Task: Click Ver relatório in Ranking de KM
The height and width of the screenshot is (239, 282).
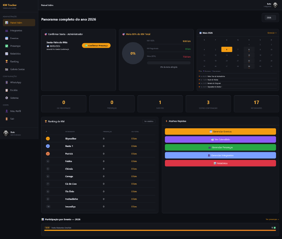Action: pyautogui.click(x=149, y=121)
